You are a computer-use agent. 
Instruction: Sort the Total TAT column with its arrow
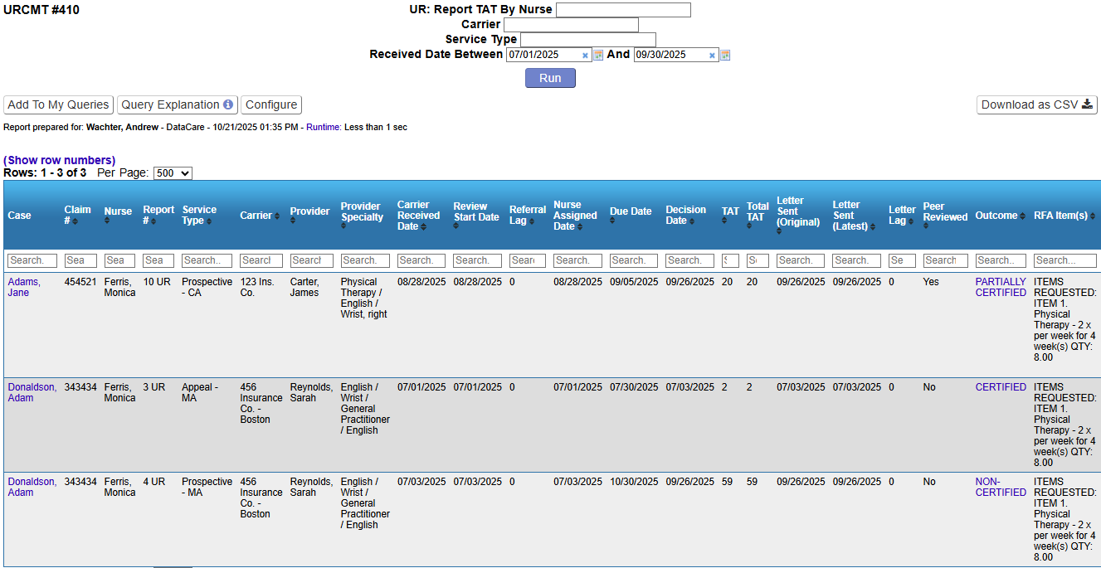(x=749, y=226)
